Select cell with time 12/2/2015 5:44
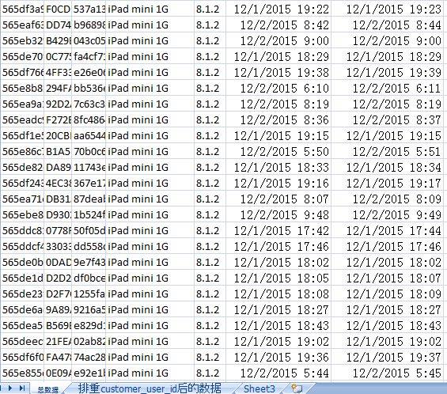Screen dimensions: 447x394 pyautogui.click(x=278, y=373)
